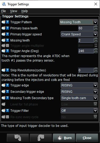Click the Close button

coord(87,138)
